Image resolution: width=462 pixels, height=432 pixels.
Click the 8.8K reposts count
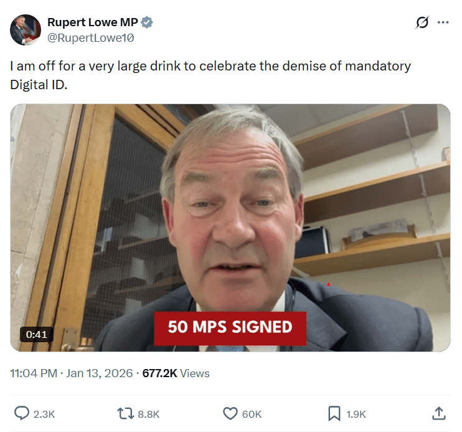[x=148, y=414]
